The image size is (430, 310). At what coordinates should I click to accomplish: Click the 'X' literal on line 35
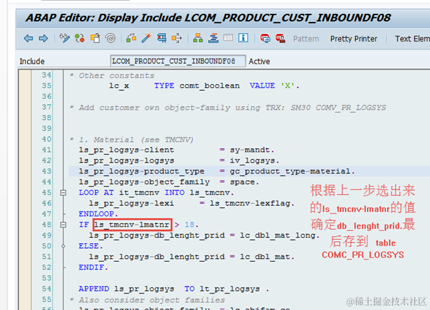coord(287,86)
